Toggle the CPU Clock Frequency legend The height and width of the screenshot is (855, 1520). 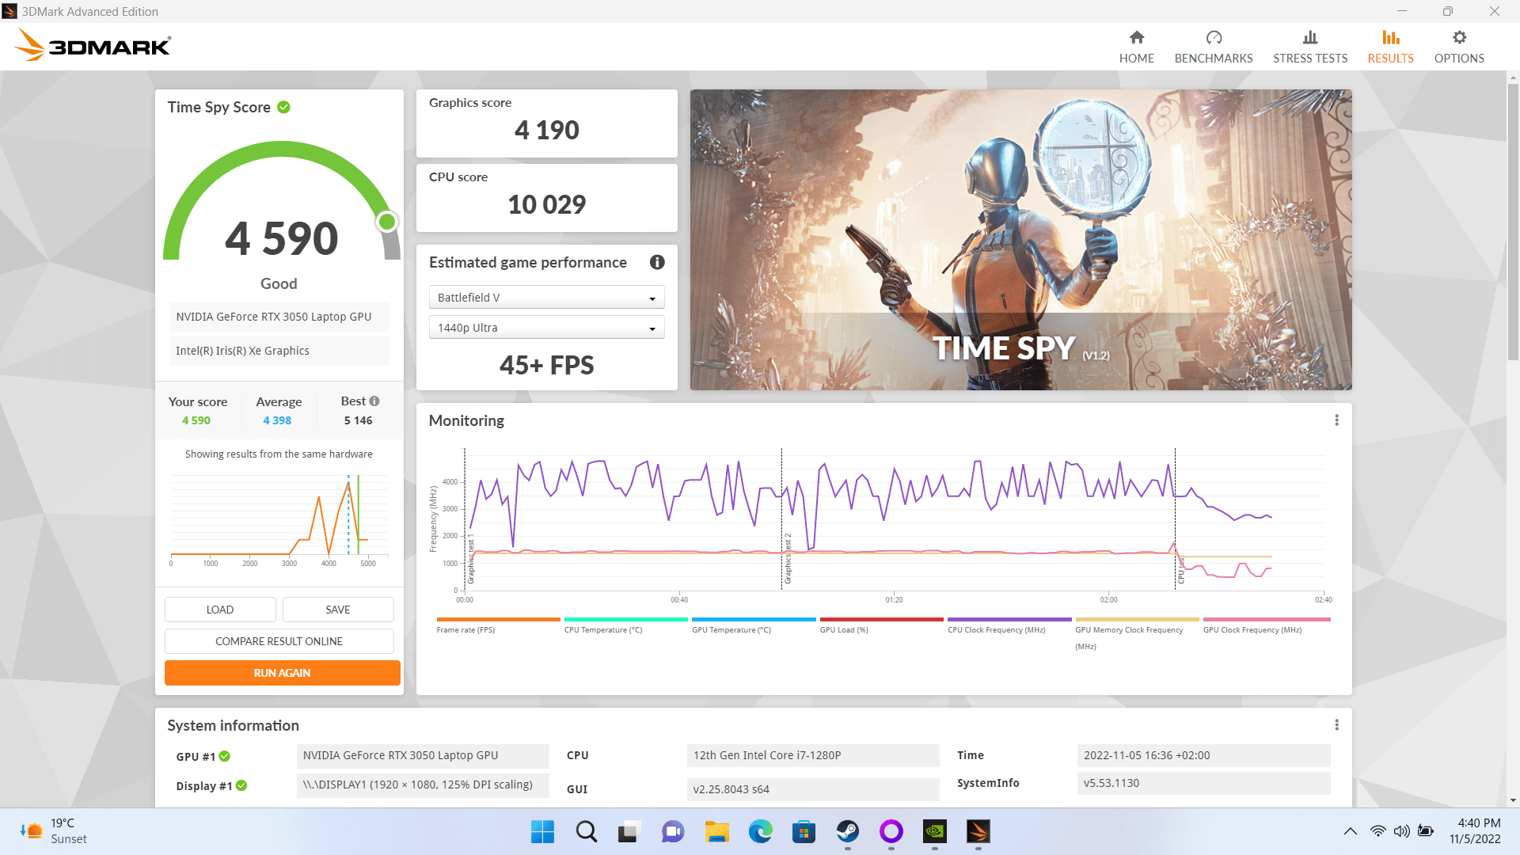coord(996,630)
